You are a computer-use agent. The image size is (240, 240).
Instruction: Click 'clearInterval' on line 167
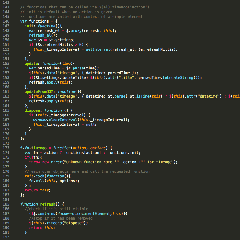[x=63, y=120]
